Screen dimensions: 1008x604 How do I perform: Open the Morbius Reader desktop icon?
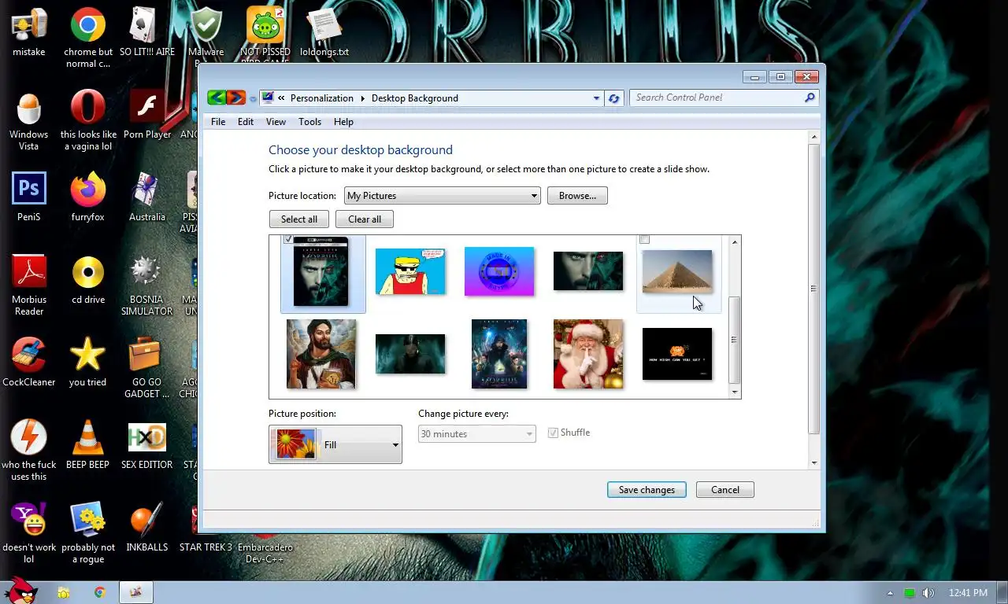click(29, 272)
